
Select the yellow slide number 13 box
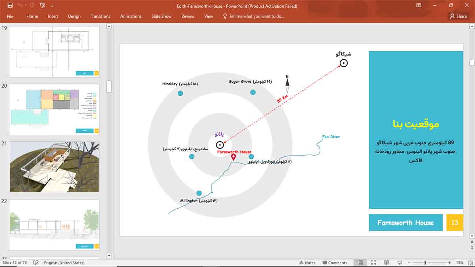(x=455, y=223)
